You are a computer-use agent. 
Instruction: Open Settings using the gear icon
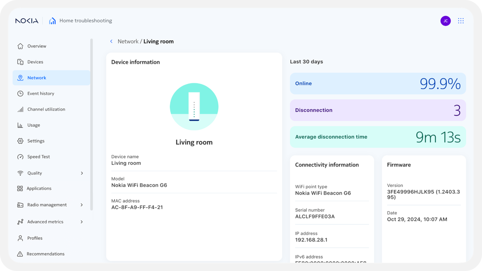(20, 141)
